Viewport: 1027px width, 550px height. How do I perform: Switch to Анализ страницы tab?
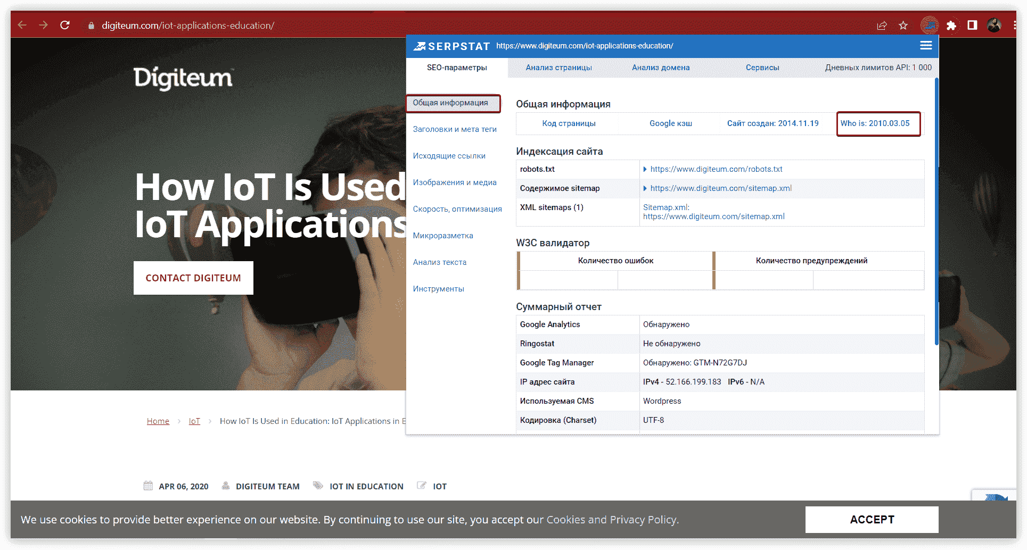coord(558,68)
